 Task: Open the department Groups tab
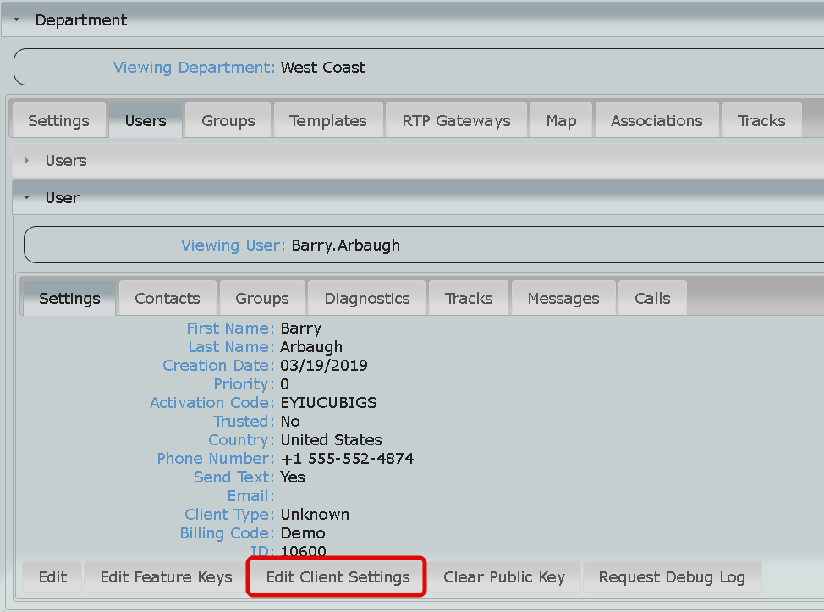[228, 121]
